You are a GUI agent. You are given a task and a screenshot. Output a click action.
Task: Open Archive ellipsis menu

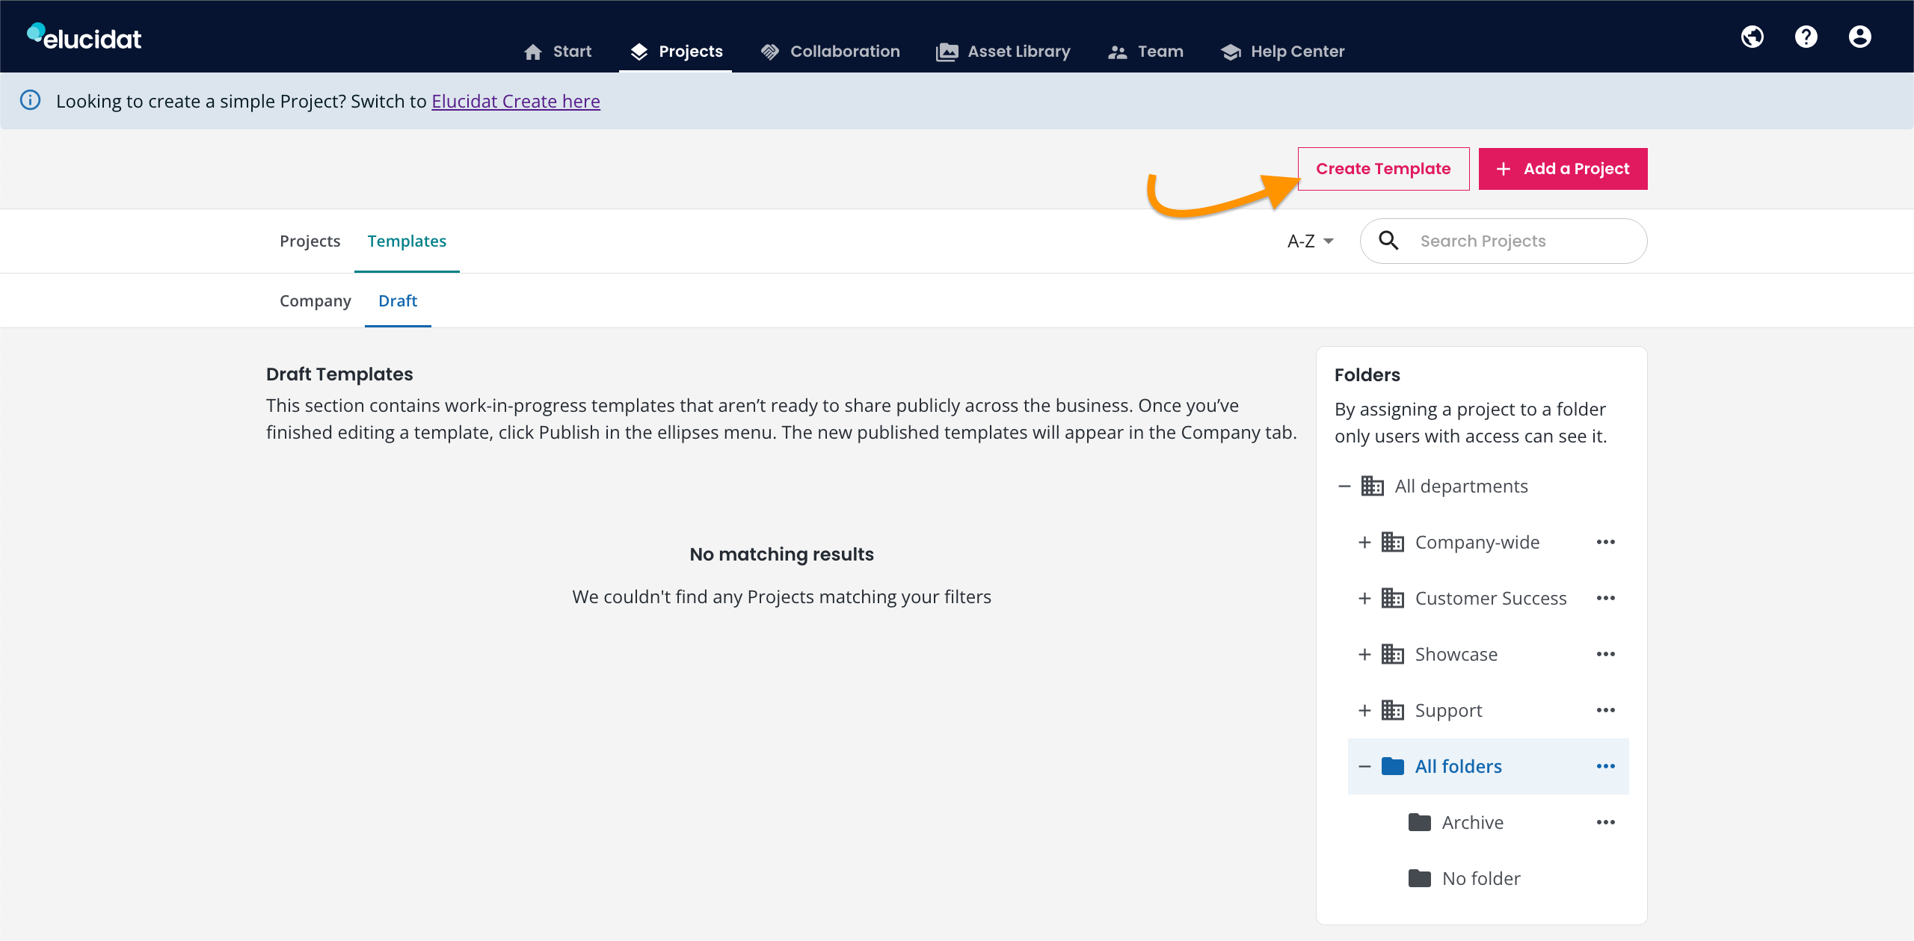(1605, 822)
